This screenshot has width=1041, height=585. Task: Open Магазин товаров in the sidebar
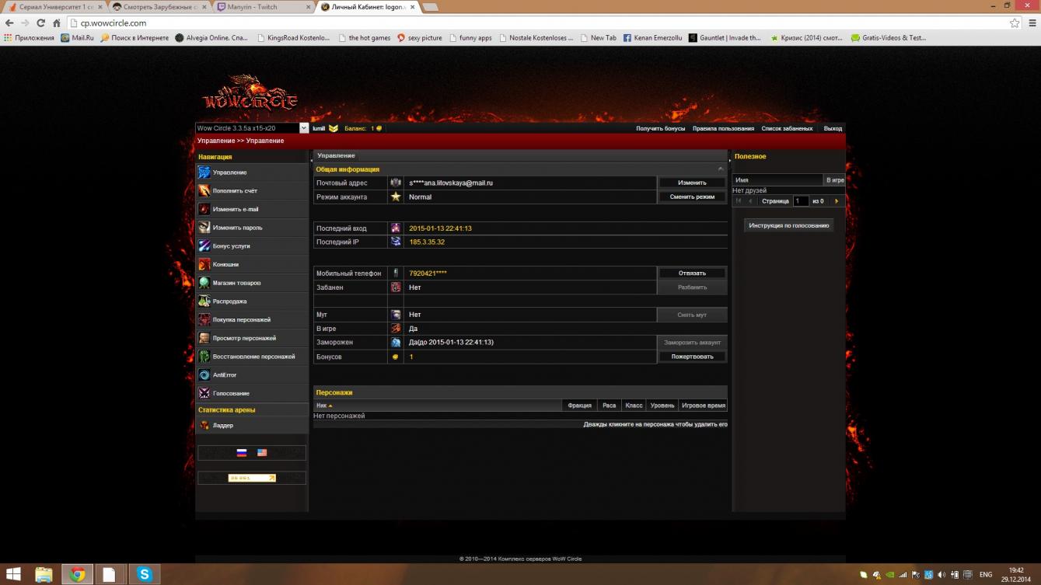(x=236, y=283)
